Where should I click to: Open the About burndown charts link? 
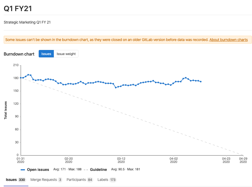click(x=228, y=40)
